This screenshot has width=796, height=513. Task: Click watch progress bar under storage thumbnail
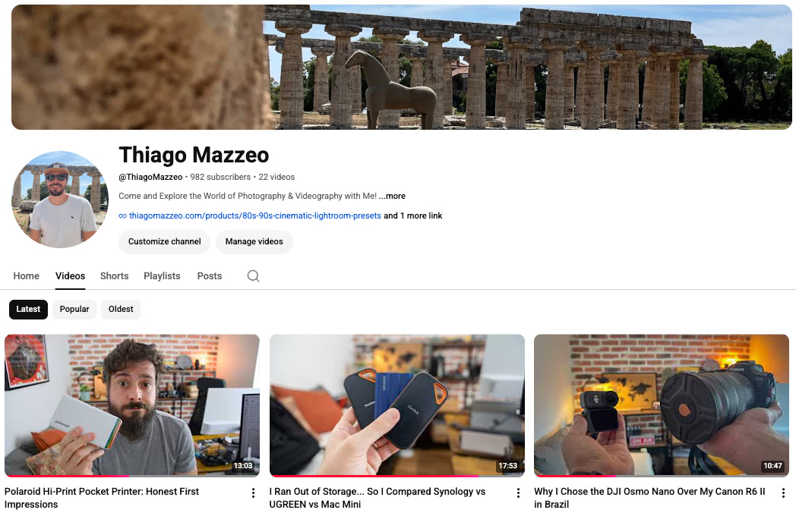397,476
